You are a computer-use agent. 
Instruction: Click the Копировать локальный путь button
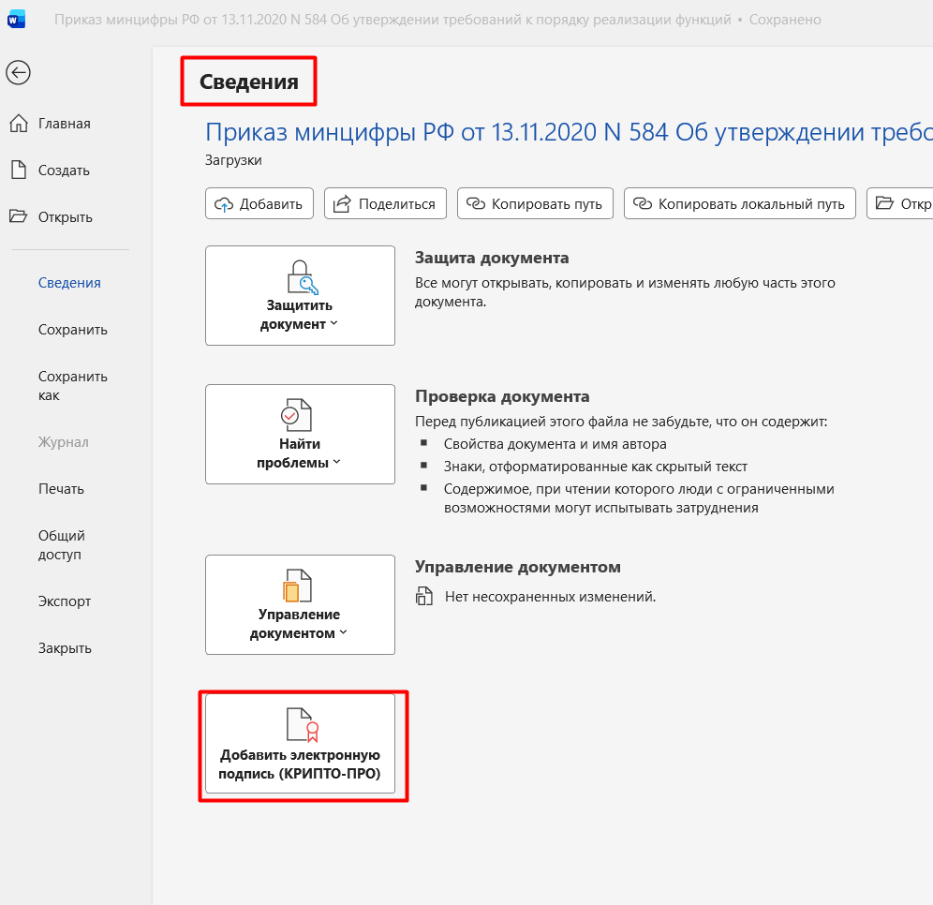[740, 204]
